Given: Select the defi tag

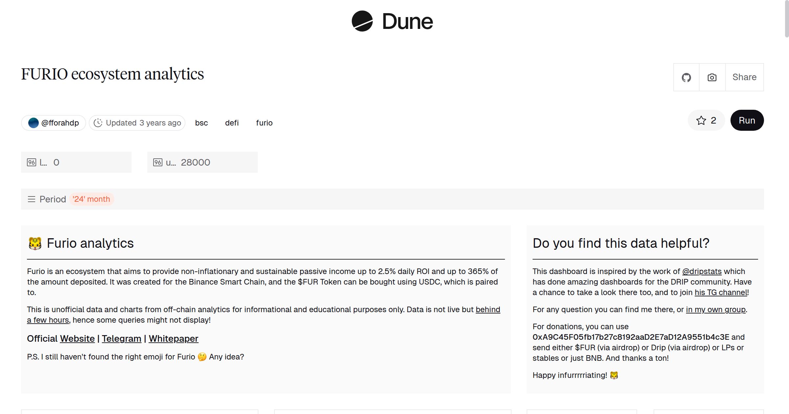Looking at the screenshot, I should point(232,123).
